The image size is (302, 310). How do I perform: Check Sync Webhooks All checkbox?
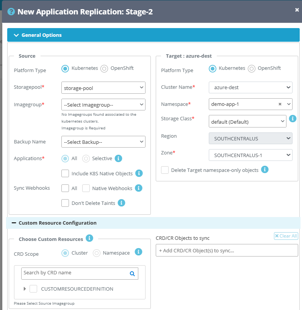click(x=65, y=188)
